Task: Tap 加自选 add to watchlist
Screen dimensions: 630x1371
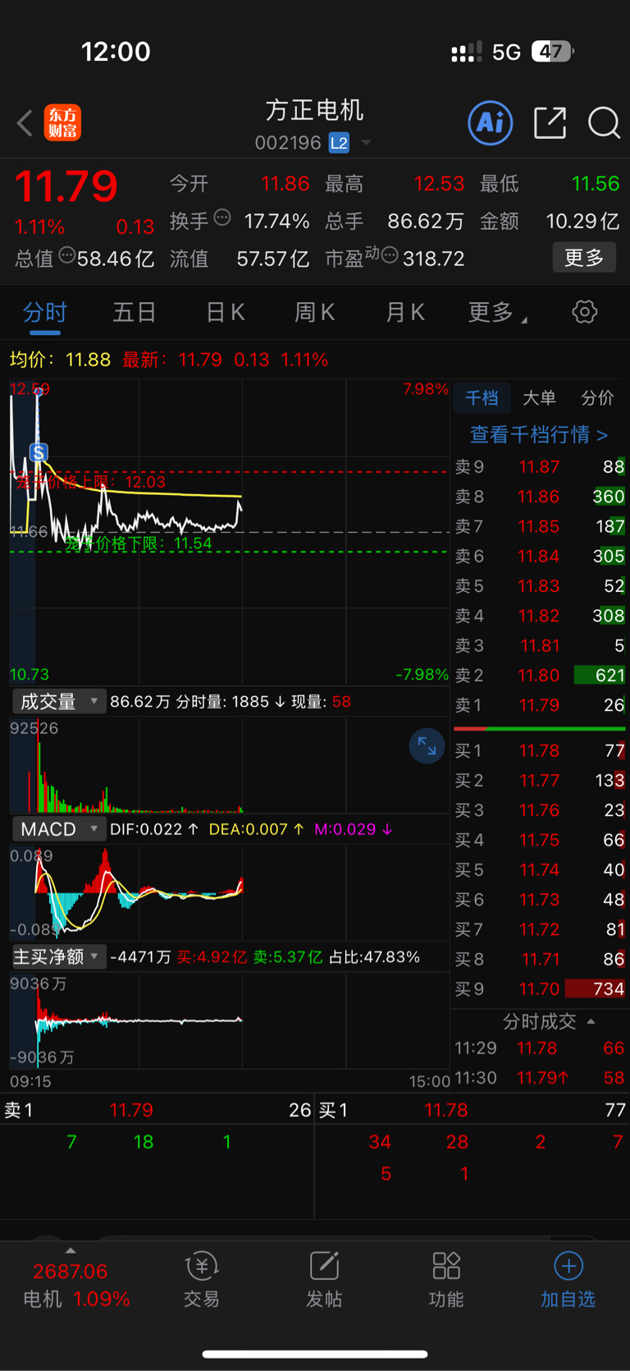Action: (568, 1280)
